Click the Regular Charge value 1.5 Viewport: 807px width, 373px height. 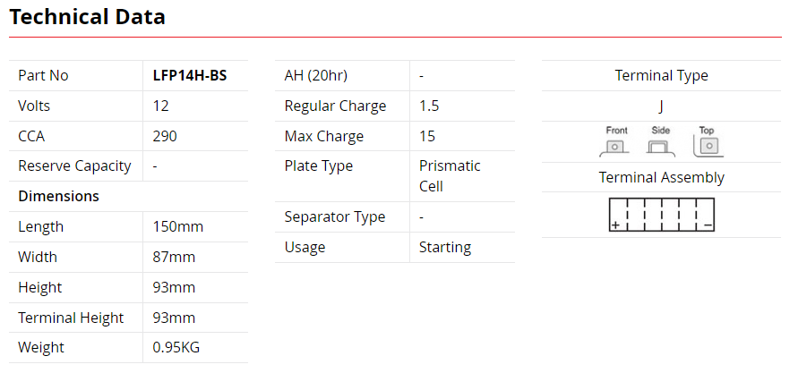tap(429, 106)
